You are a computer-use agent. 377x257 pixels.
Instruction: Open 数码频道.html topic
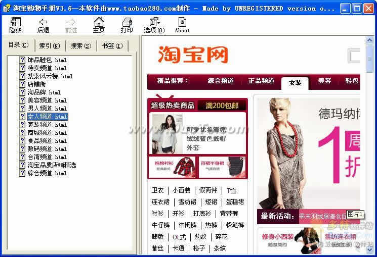[x=47, y=149]
